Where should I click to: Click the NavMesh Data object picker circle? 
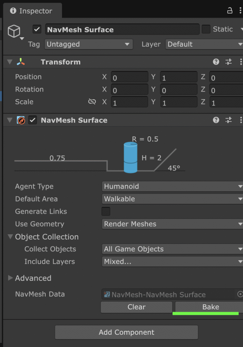pos(240,294)
